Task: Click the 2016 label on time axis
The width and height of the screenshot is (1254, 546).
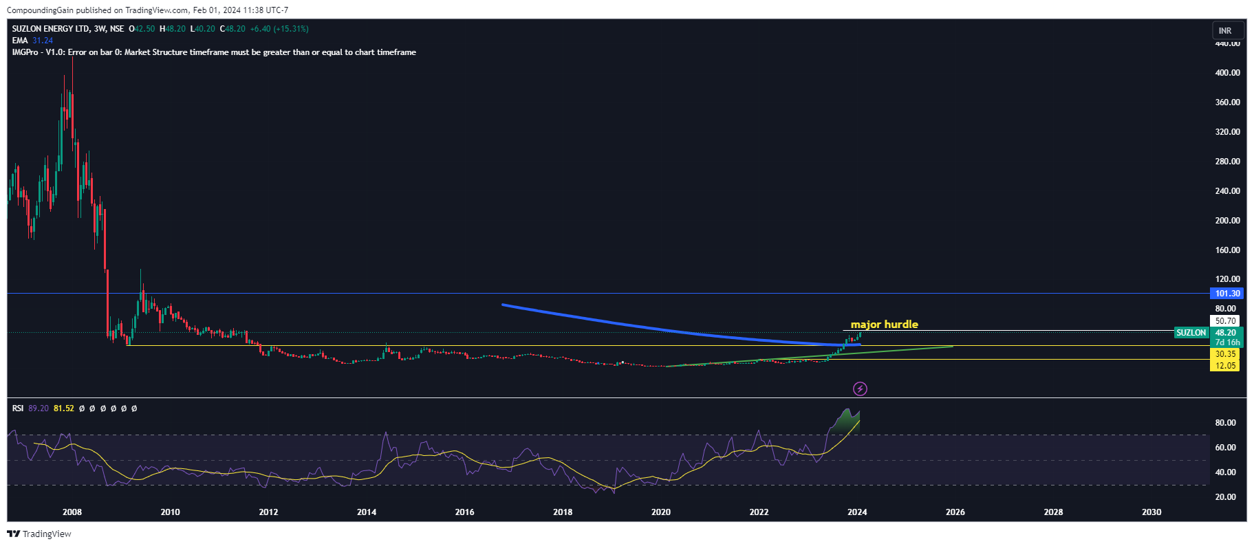Action: pos(465,512)
